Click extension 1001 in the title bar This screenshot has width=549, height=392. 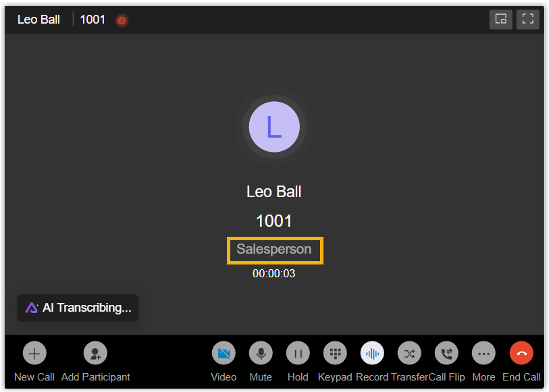(x=93, y=20)
